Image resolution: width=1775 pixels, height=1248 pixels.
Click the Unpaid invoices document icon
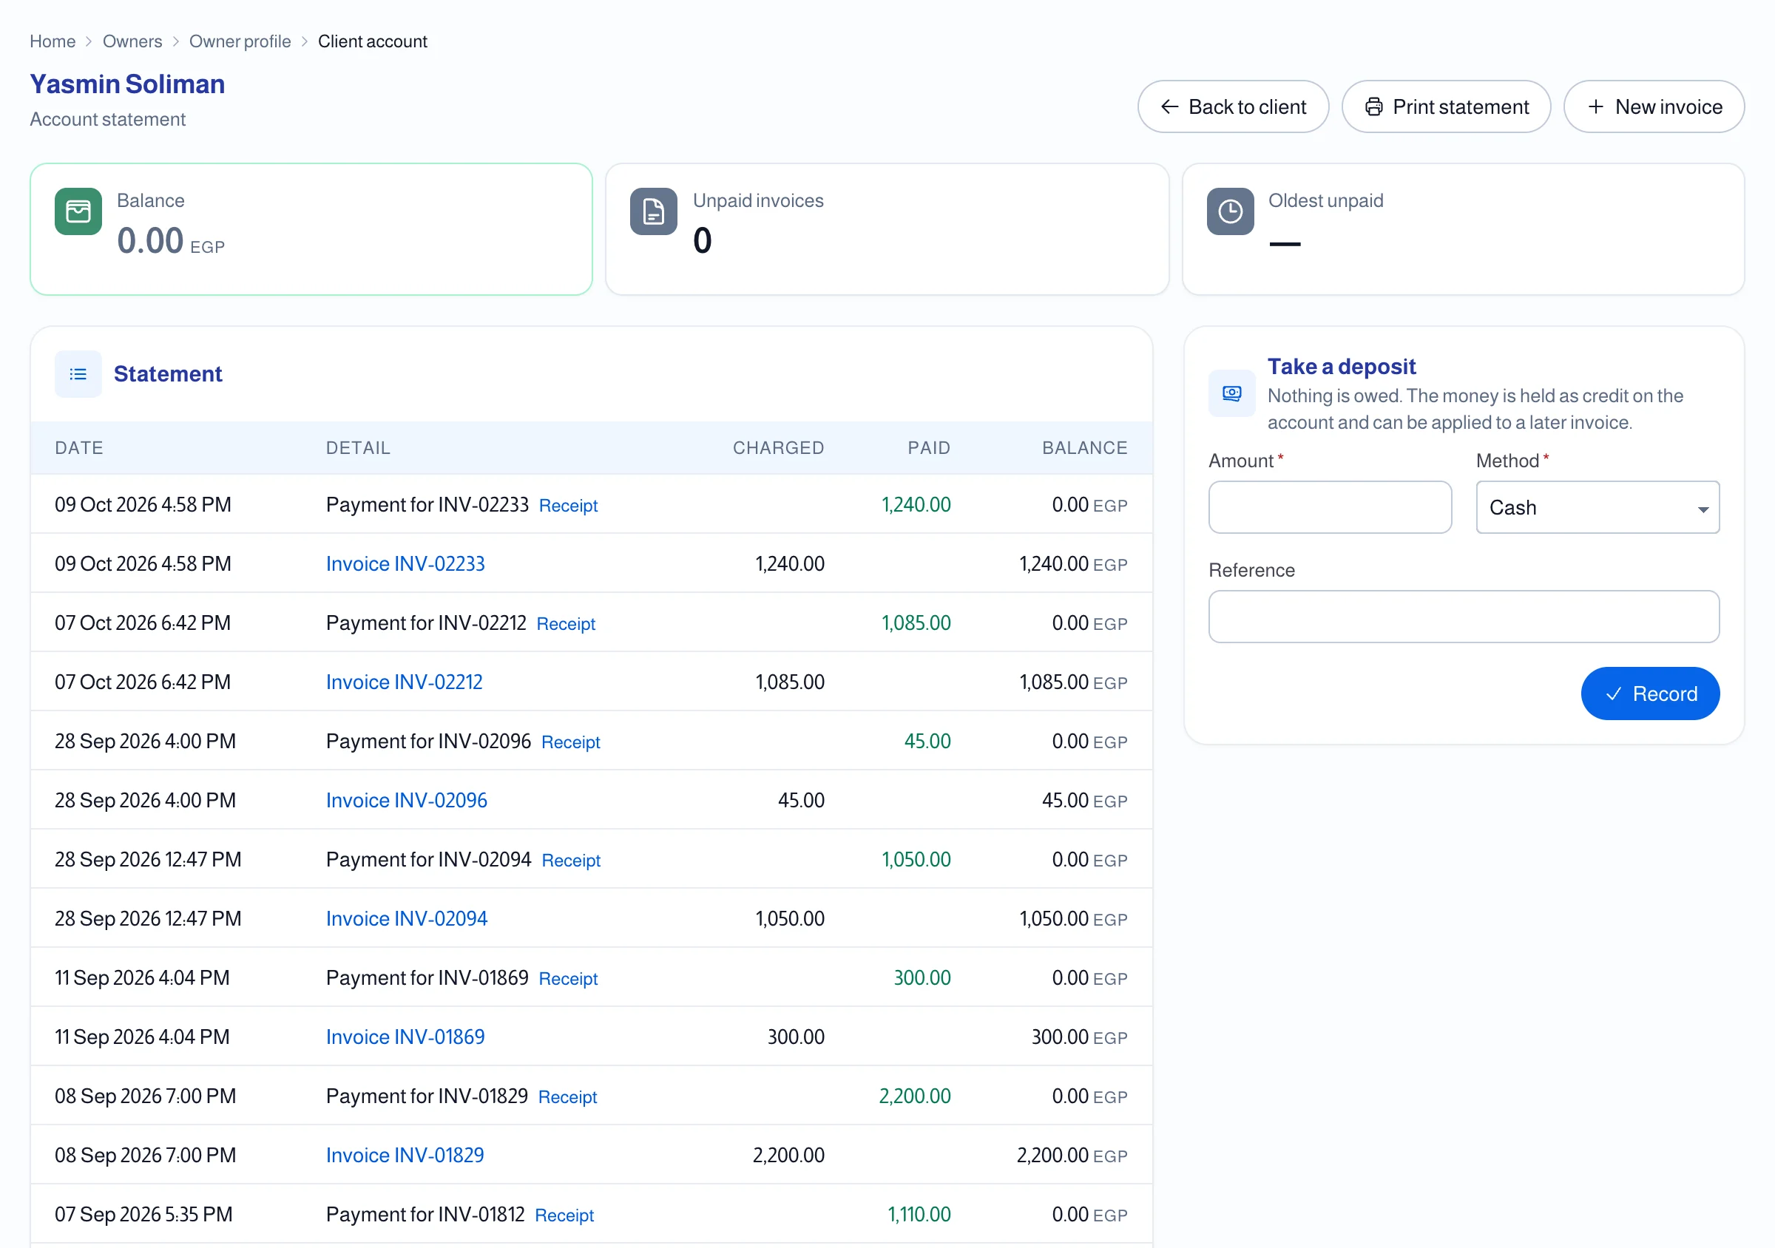coord(653,211)
